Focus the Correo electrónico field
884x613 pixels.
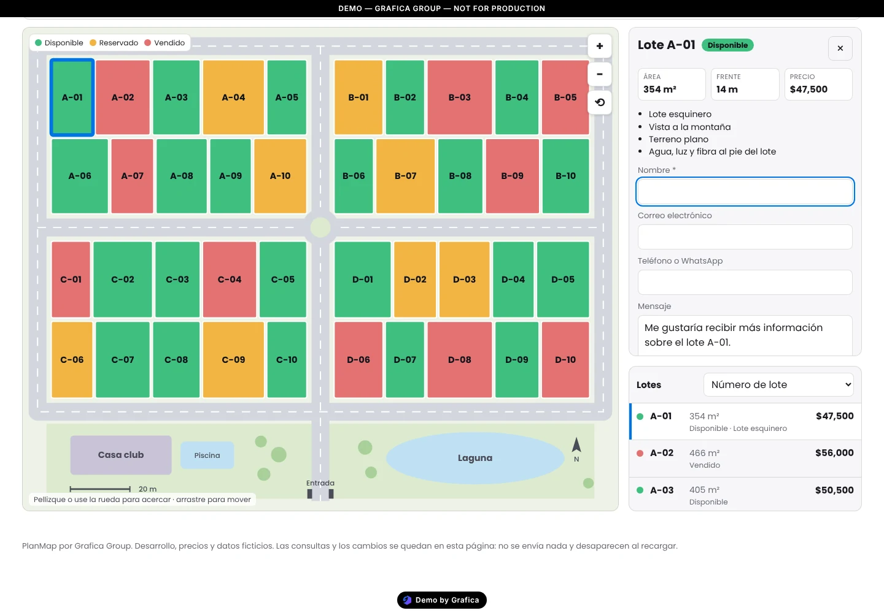(745, 237)
